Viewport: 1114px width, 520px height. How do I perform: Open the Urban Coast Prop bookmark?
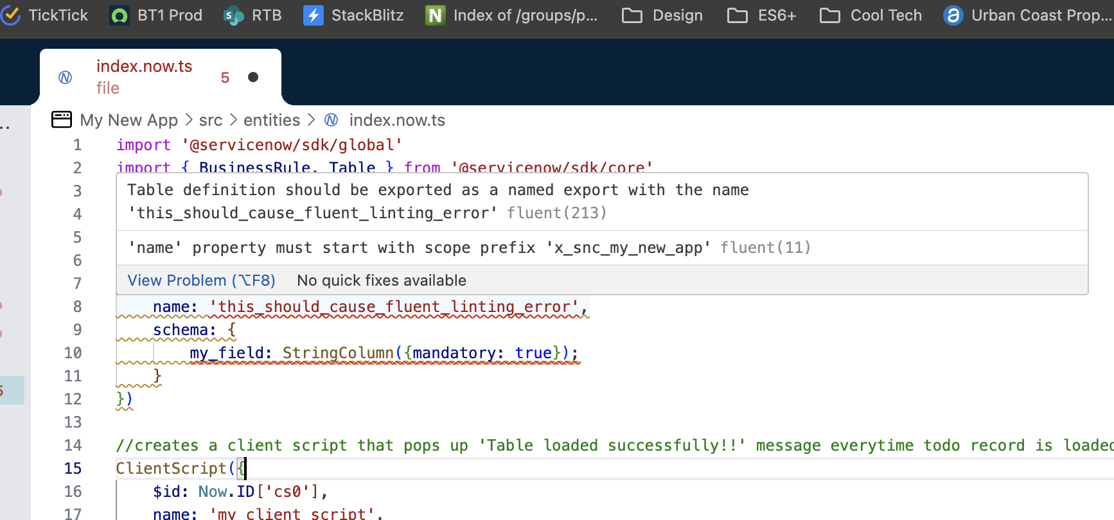click(x=1028, y=15)
